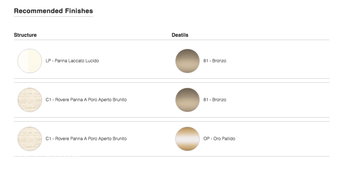Choose the Bronzo swatch in the middle row
The image size is (348, 170).
tap(188, 100)
